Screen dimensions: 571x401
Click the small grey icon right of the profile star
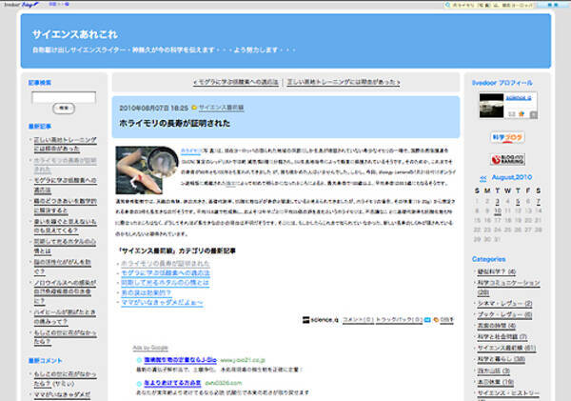533,115
